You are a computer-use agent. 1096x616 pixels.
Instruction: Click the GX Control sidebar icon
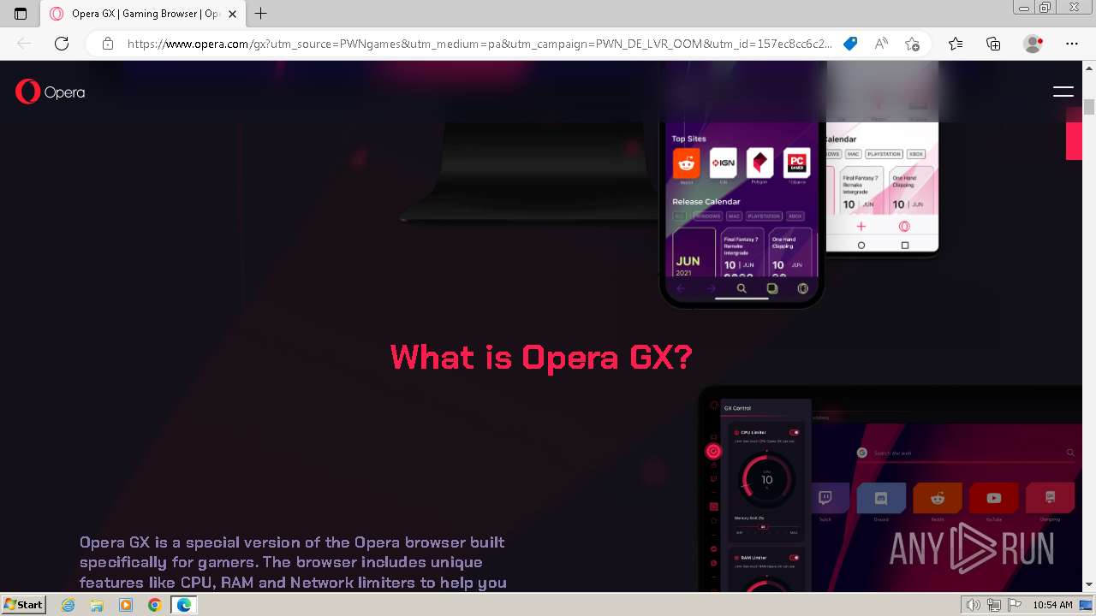click(x=713, y=452)
